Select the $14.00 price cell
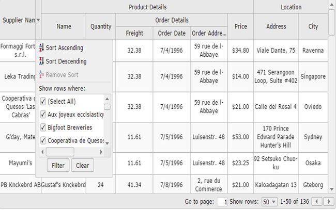The width and height of the screenshot is (336, 210). [241, 76]
